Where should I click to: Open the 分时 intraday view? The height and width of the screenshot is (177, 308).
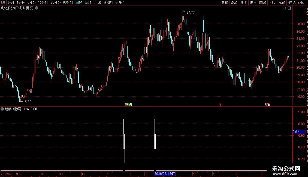(11, 2)
